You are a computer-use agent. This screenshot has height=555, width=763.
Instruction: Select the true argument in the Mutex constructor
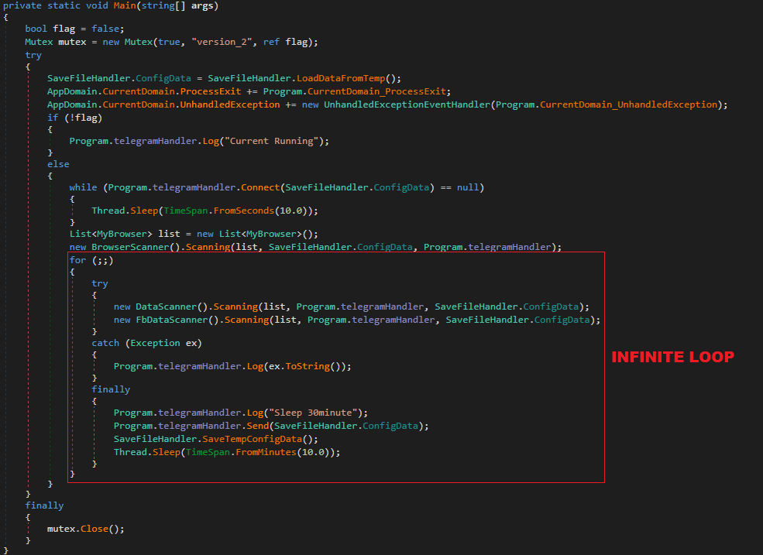pos(169,42)
